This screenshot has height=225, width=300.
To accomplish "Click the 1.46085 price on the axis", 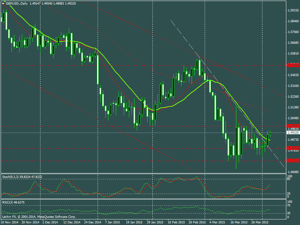I will click(x=293, y=172).
